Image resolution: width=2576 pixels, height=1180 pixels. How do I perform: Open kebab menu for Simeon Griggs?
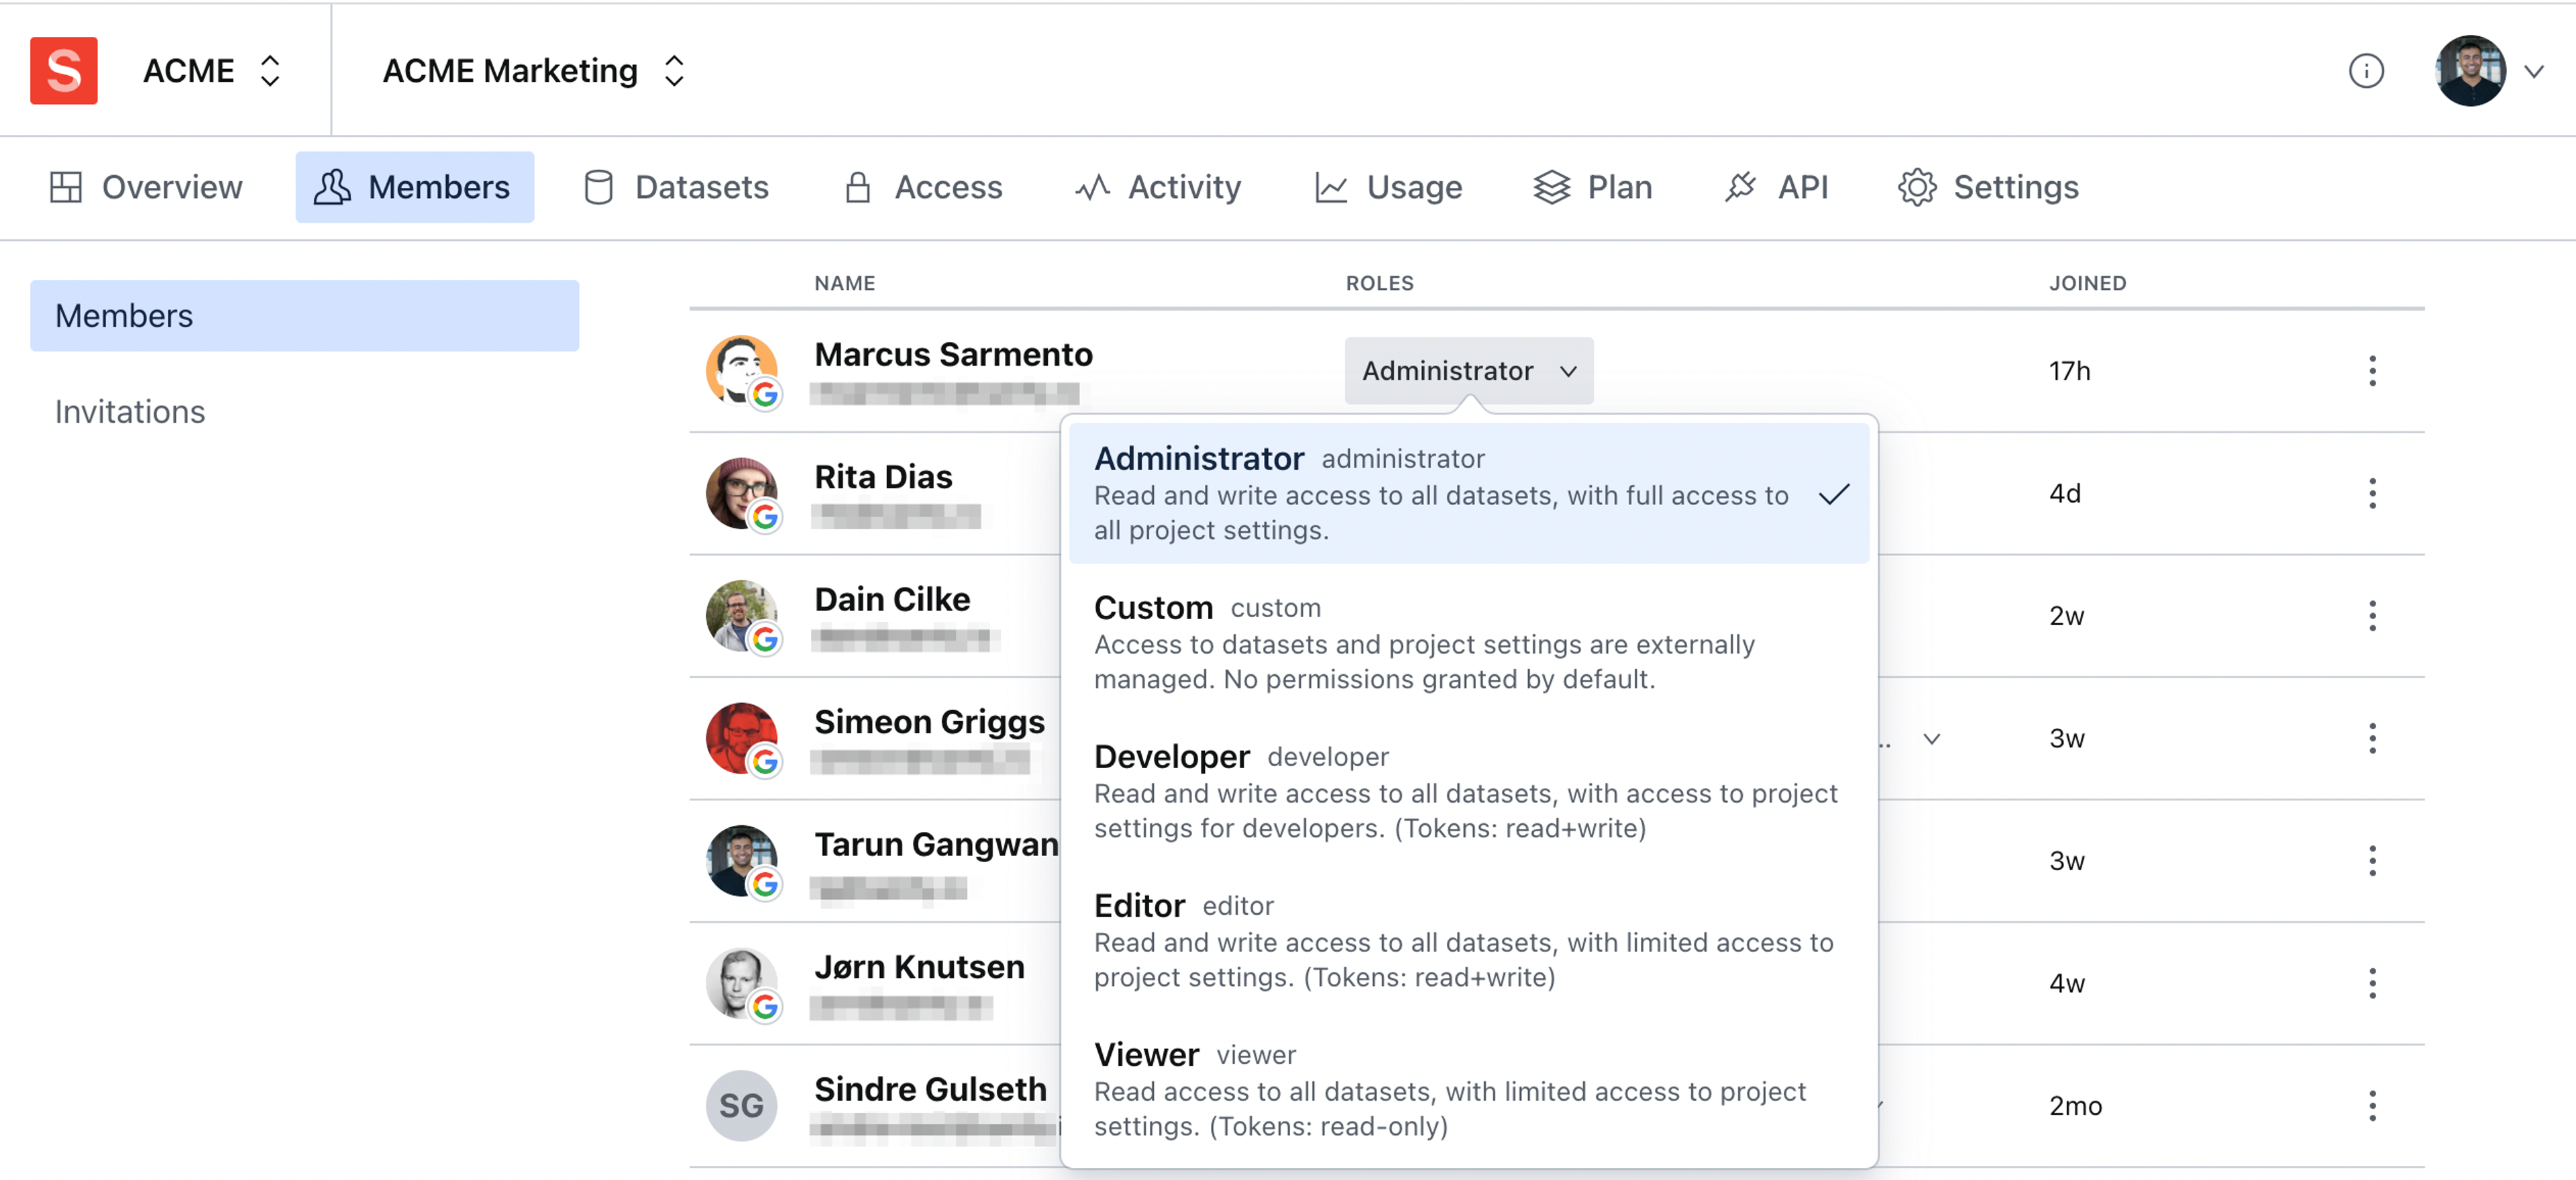[x=2371, y=738]
